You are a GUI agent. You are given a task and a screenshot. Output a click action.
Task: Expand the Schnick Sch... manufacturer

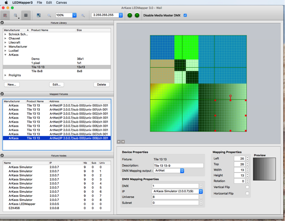point(6,34)
